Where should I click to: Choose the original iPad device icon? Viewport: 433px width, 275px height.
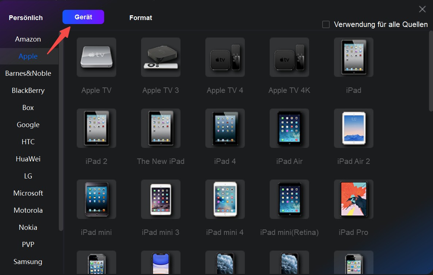[x=354, y=57]
